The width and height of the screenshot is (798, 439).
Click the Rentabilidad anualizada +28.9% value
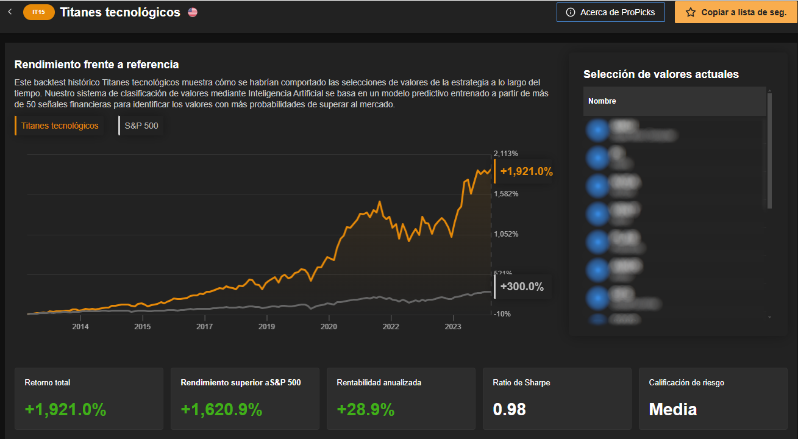coord(366,410)
